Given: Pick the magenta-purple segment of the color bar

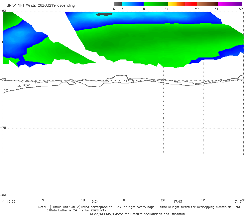Looking at the screenshot, I should (230, 4).
